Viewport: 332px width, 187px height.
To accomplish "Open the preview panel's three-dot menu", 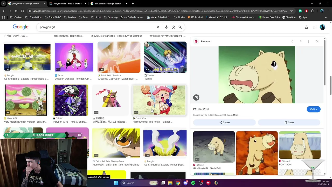I will coord(309,41).
